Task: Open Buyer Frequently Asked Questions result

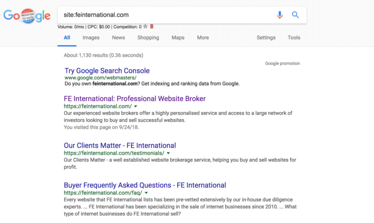Action: pos(145,185)
